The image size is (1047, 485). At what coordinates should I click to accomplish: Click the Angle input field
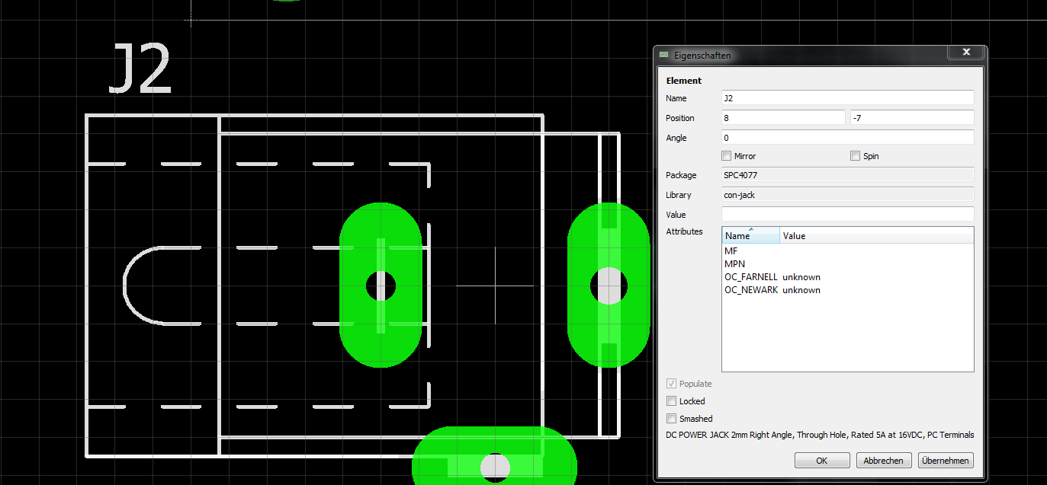pyautogui.click(x=847, y=138)
